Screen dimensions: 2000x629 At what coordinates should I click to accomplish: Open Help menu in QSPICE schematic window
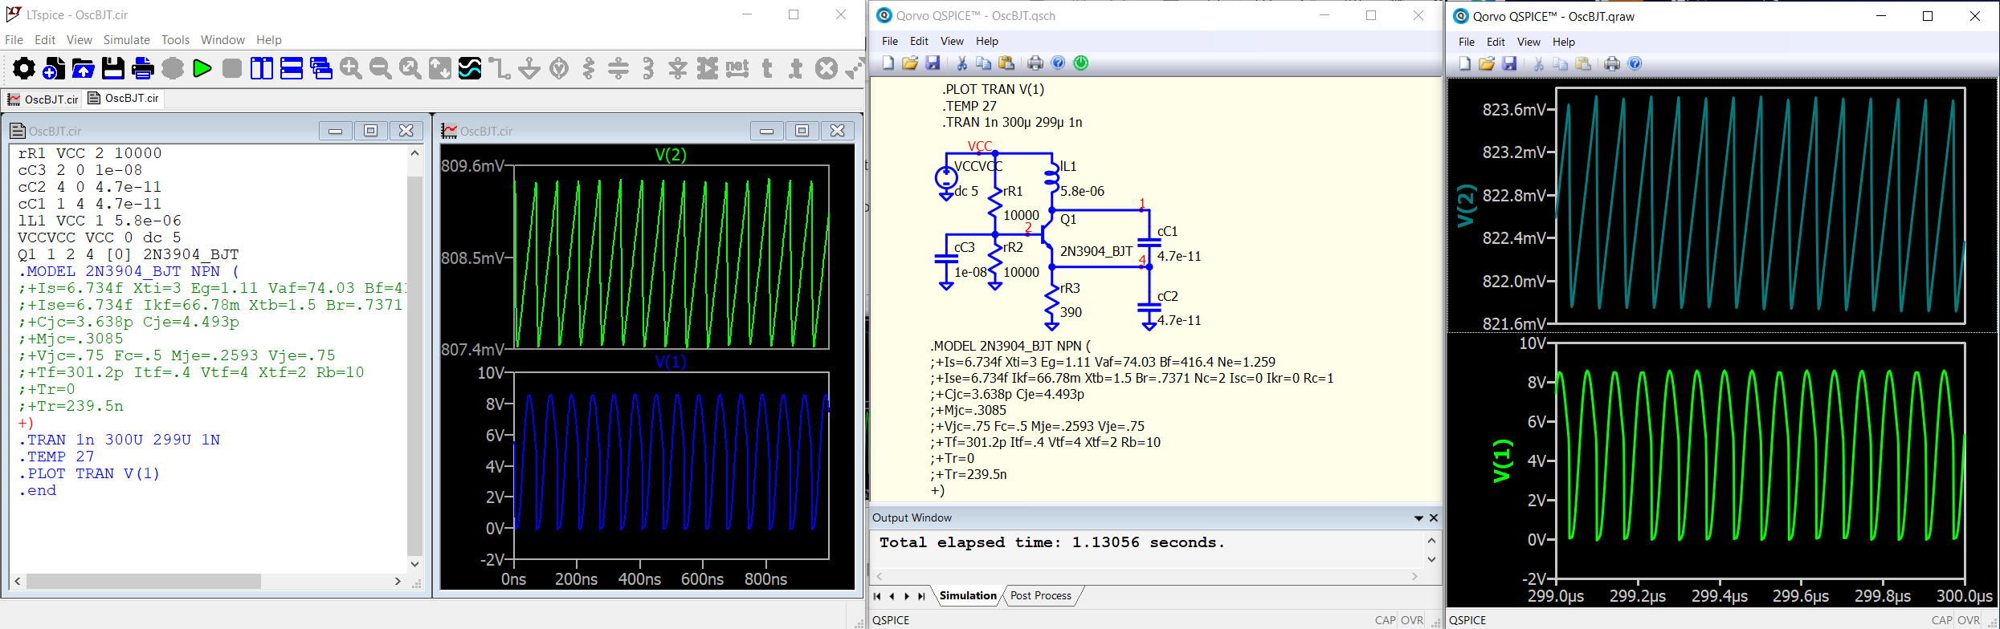coord(987,41)
